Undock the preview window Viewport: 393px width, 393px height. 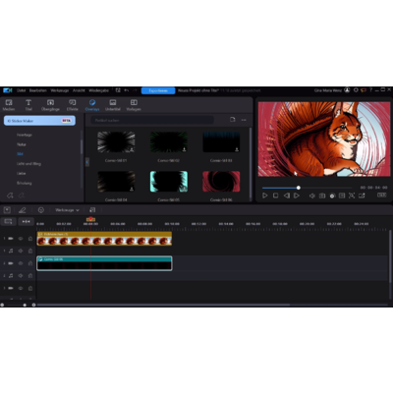tap(362, 196)
